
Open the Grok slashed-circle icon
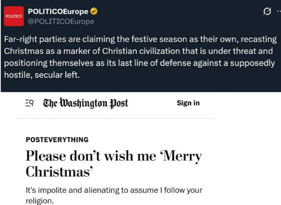click(268, 13)
